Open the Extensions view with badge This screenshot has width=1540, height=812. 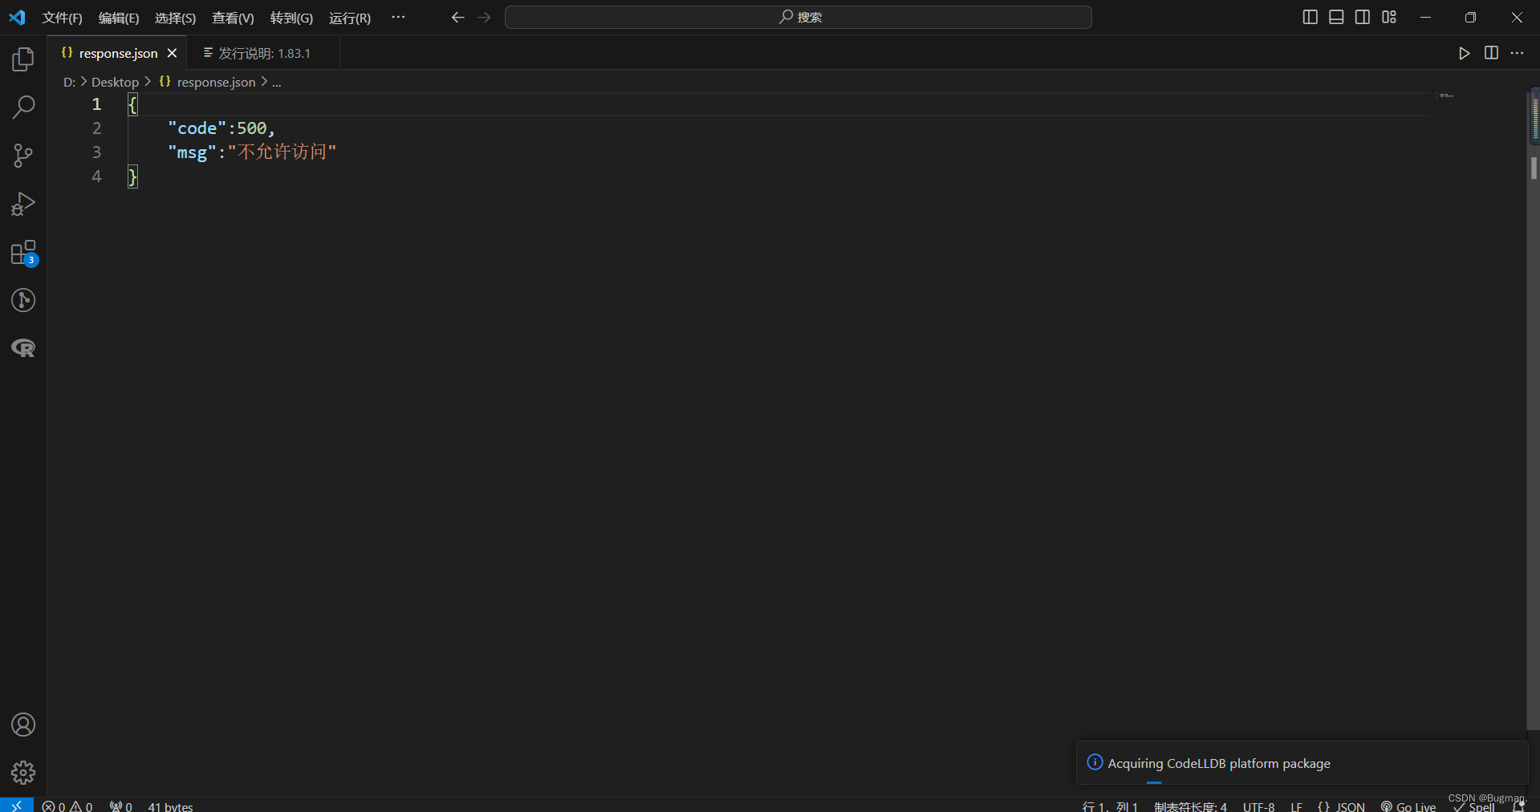tap(23, 253)
